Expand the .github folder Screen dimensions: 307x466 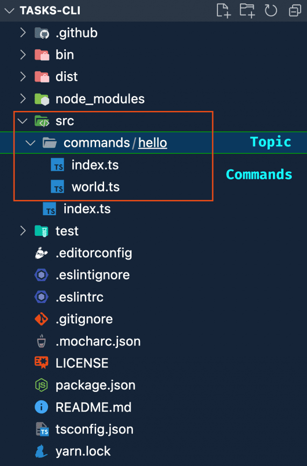[22, 33]
